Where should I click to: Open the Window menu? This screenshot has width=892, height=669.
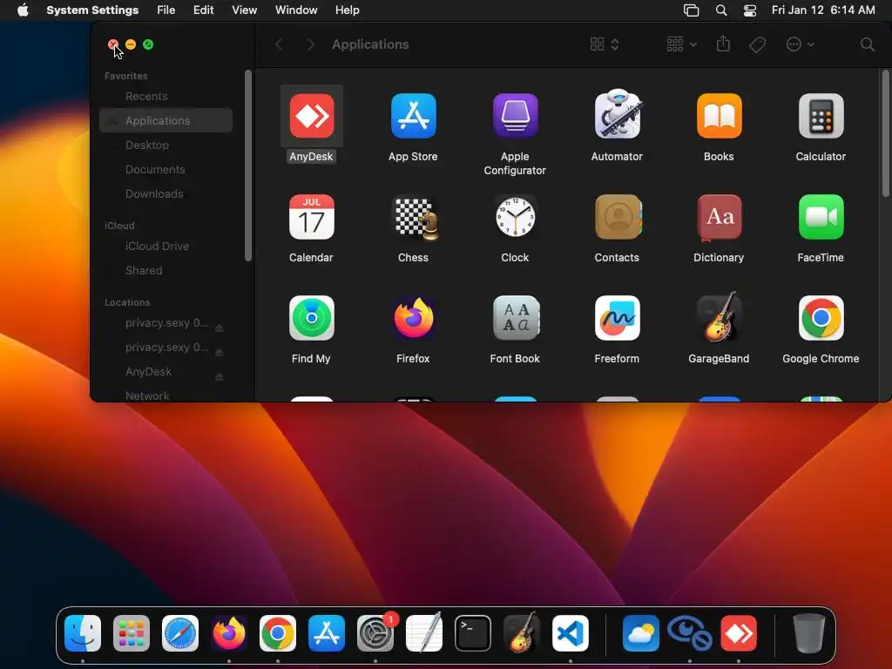click(x=296, y=10)
